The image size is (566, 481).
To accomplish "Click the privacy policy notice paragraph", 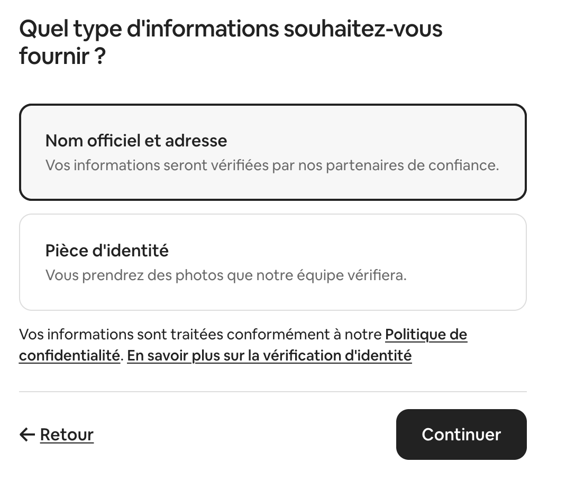I will 243,345.
